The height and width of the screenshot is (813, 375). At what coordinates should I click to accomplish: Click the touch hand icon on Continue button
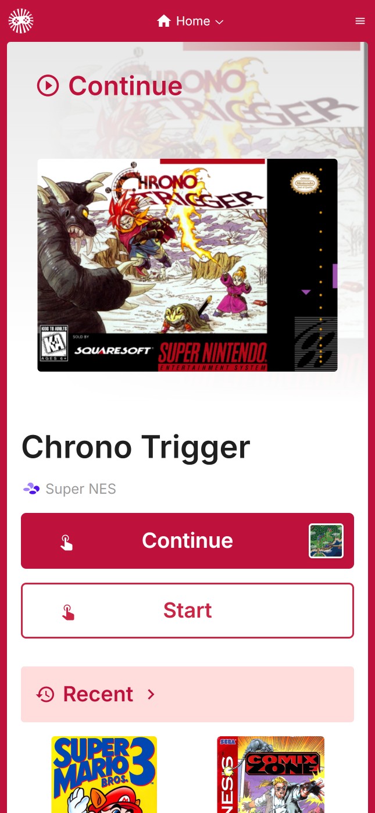tap(67, 542)
